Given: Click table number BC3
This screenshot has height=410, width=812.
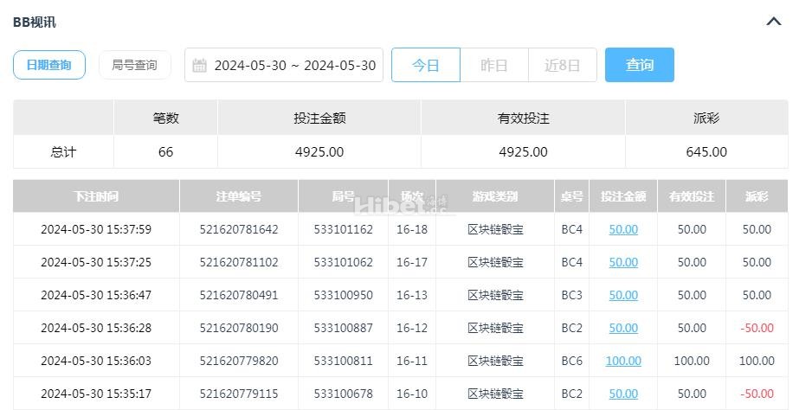Looking at the screenshot, I should tap(571, 295).
